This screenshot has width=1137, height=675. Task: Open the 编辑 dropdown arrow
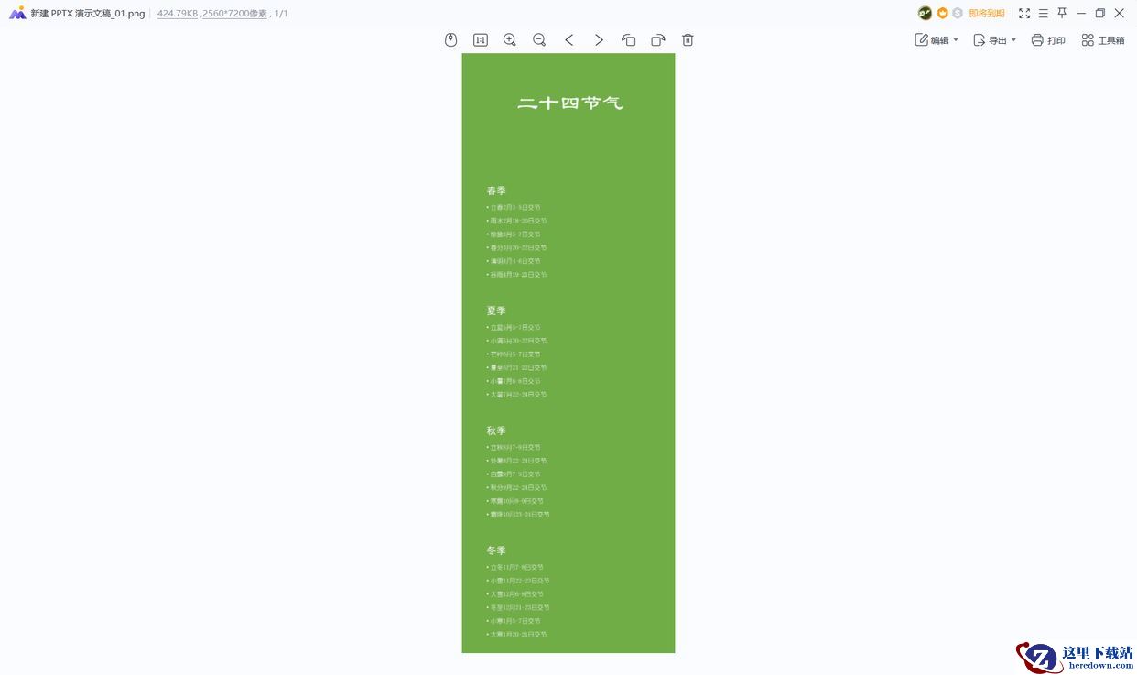click(956, 40)
